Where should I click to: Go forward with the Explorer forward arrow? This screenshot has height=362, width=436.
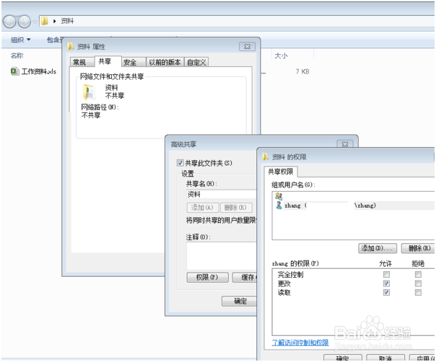25,22
